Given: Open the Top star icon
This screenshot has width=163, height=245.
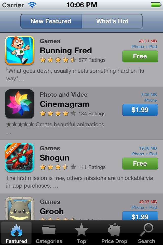Looking at the screenshot, I should coord(81,229).
